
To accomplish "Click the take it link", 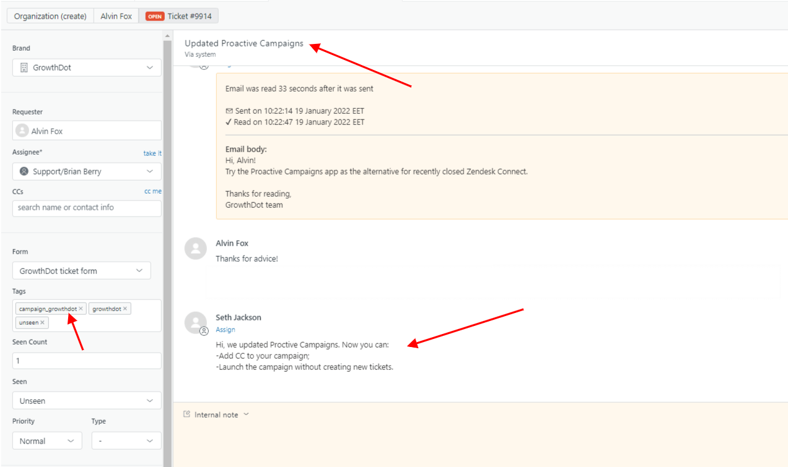I will click(x=152, y=153).
